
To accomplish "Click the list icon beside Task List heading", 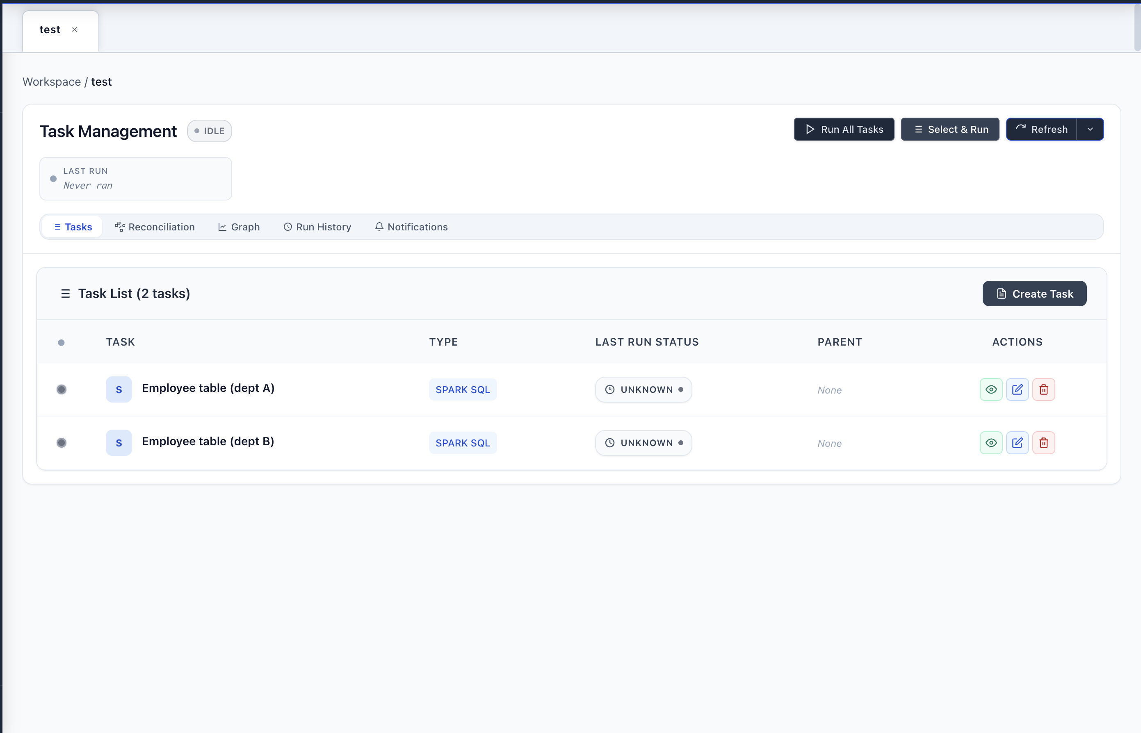I will [65, 294].
